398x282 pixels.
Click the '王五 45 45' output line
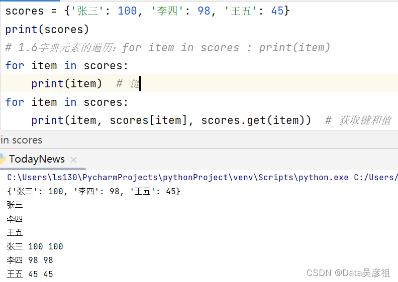pos(30,274)
